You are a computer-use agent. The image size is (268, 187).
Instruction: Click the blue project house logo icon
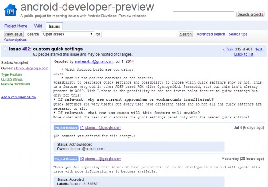[10, 10]
